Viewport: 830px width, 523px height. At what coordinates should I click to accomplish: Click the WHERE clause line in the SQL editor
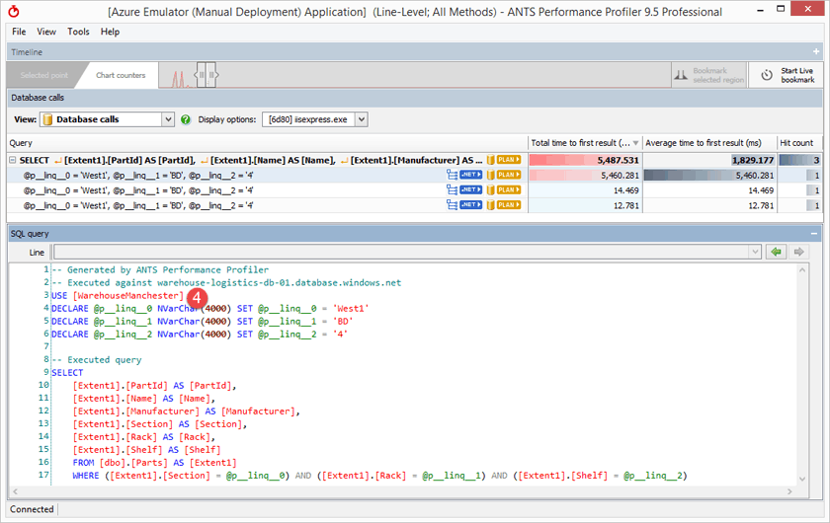point(379,476)
